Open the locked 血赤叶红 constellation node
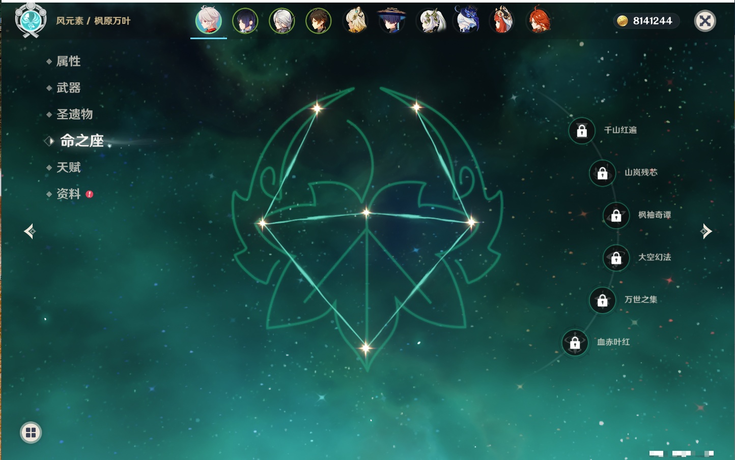Viewport: 735px width, 460px height. (575, 343)
